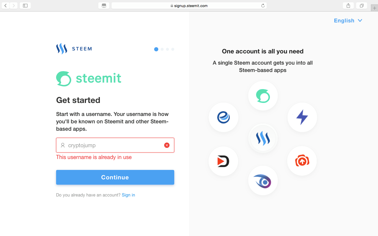This screenshot has width=378, height=236.
Task: Toggle the Safari sidebar button
Action: click(25, 5)
